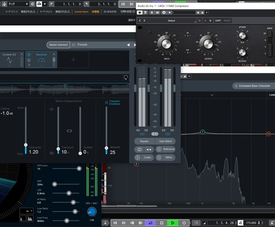Click the Dither button
The image size is (275, 227).
(x=169, y=157)
